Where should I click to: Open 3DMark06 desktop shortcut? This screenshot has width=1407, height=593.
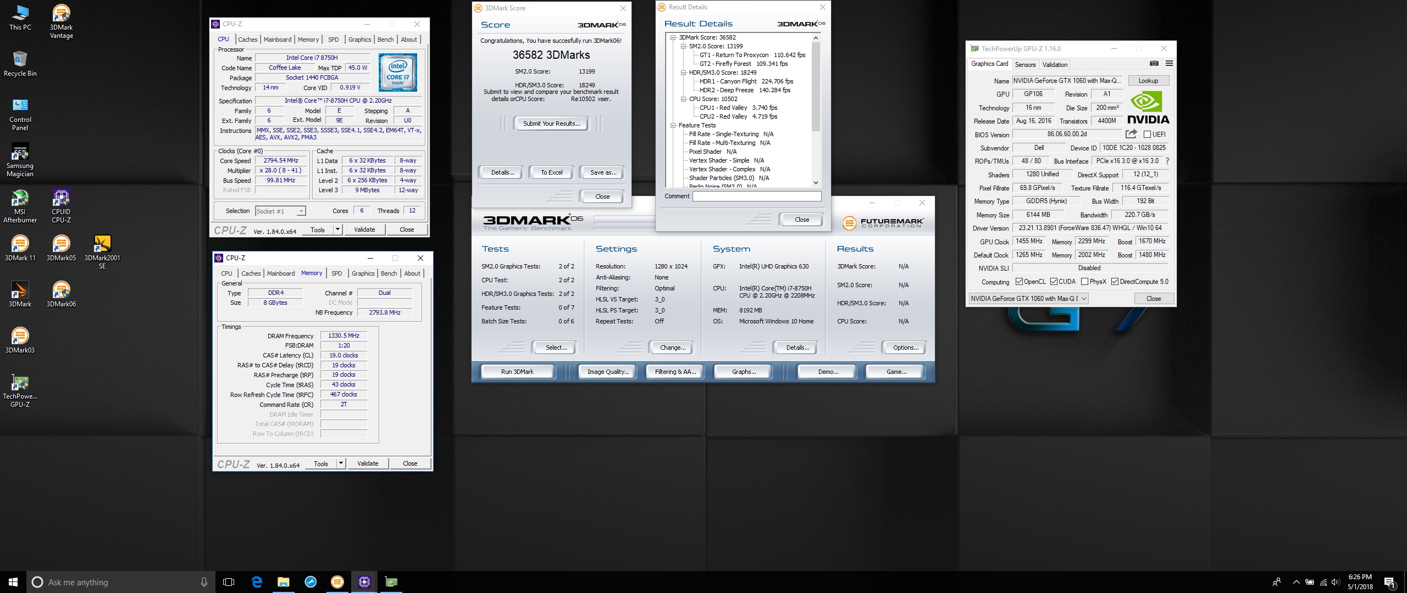pyautogui.click(x=61, y=294)
